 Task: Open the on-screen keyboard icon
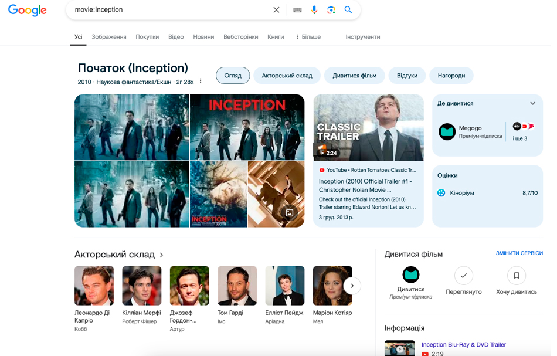click(x=297, y=10)
